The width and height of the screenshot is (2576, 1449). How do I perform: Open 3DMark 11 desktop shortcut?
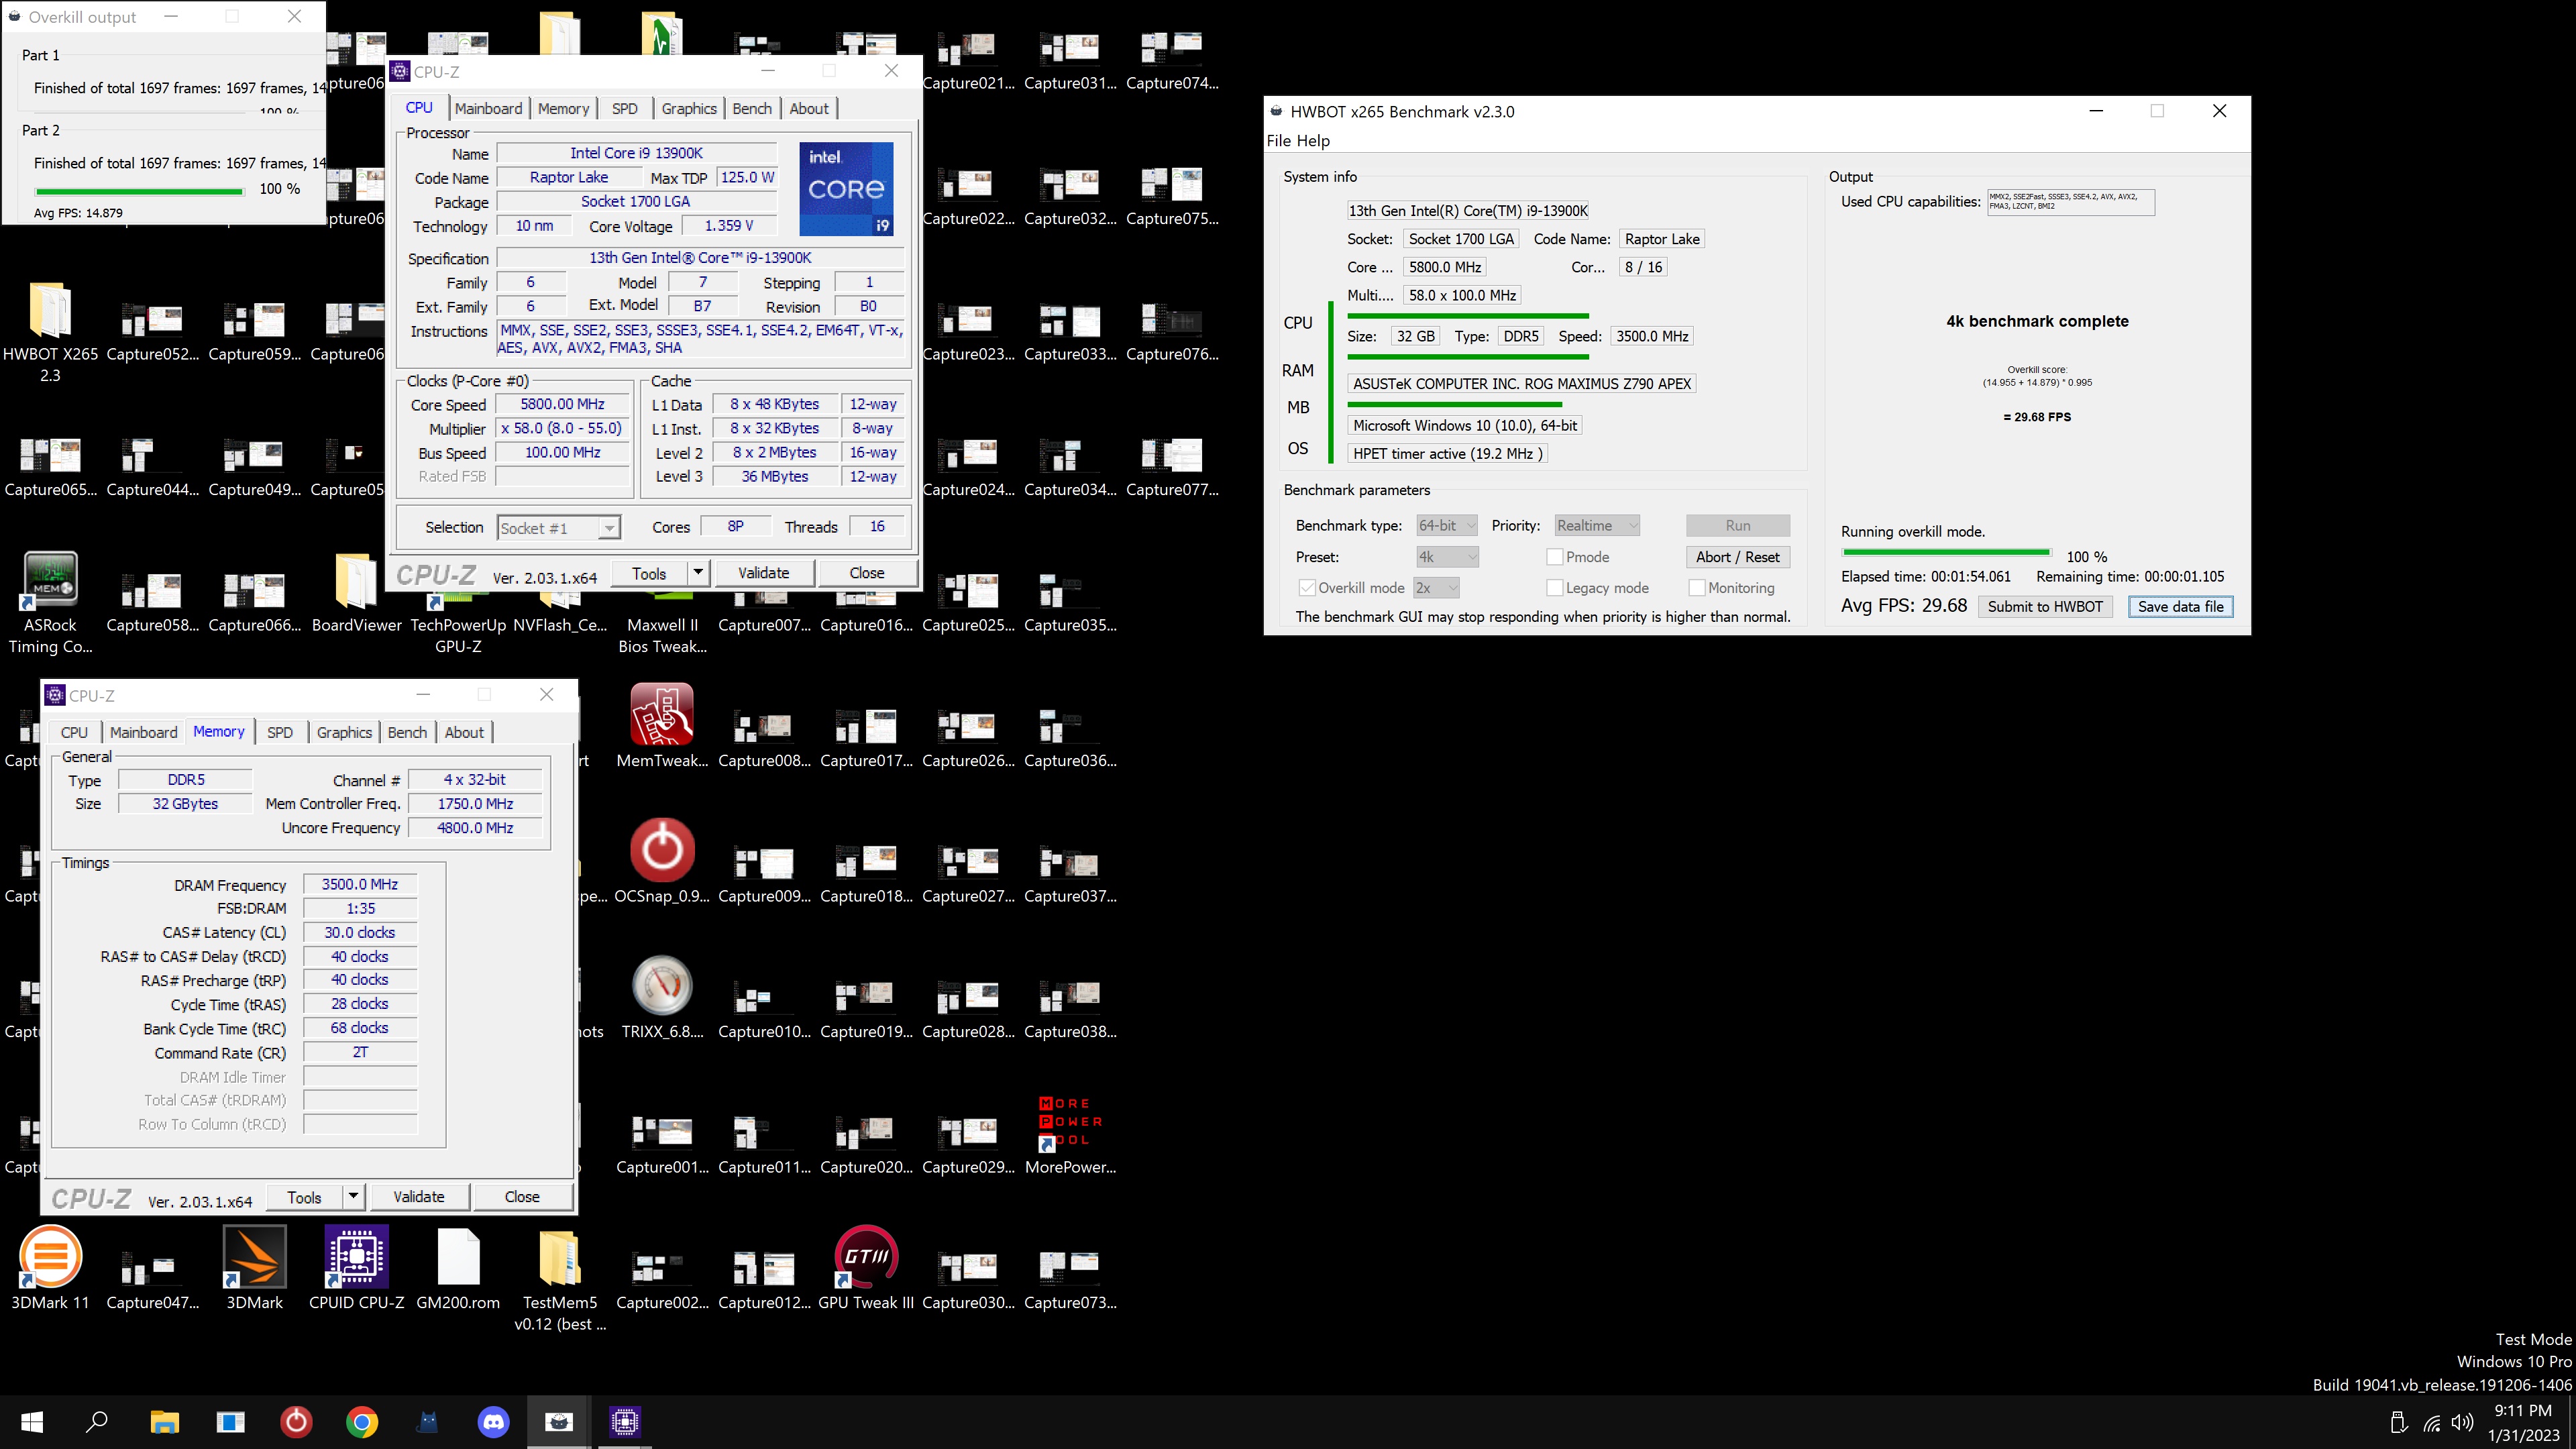click(x=50, y=1268)
